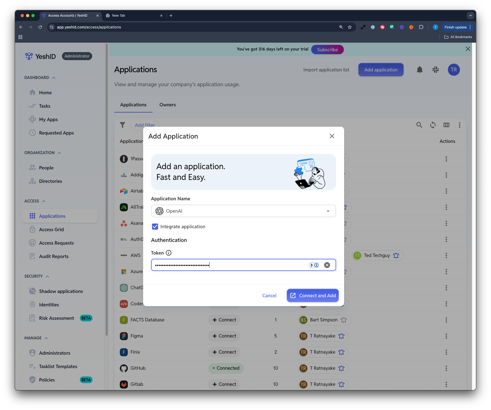Switch to the Owners tab
491x410 pixels.
tap(168, 105)
